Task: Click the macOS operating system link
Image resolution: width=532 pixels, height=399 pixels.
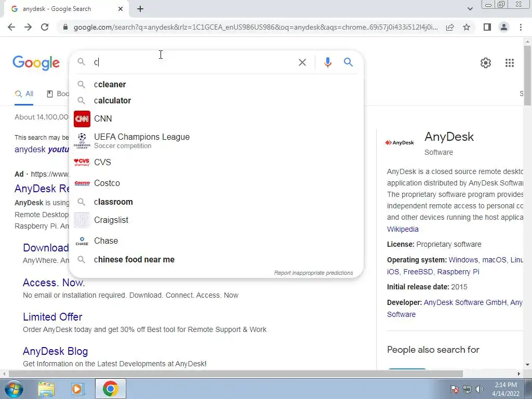Action: [x=494, y=260]
